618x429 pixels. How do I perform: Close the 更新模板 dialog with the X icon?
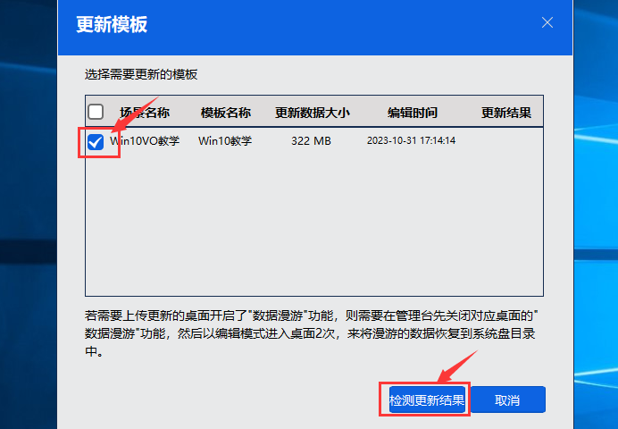[x=547, y=22]
